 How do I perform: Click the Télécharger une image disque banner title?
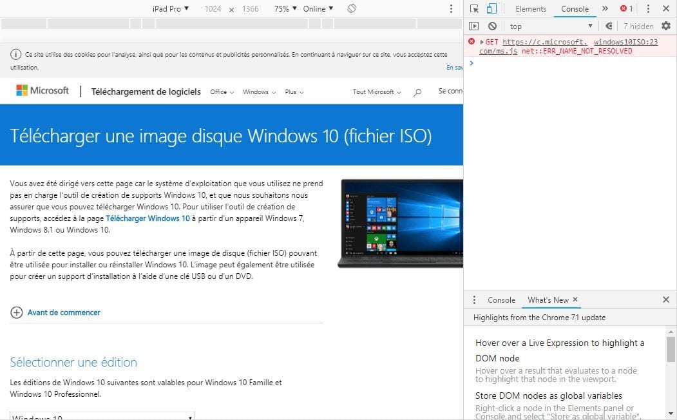coord(221,135)
